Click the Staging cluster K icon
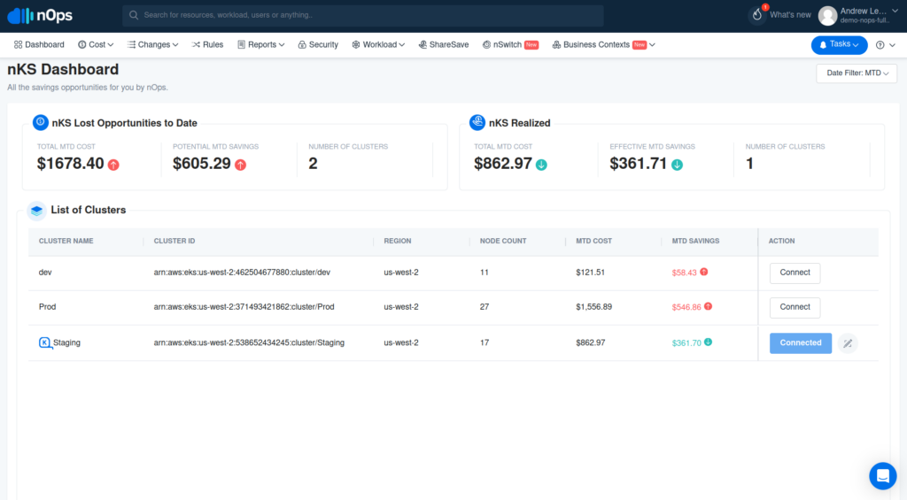The image size is (907, 500). click(x=44, y=342)
